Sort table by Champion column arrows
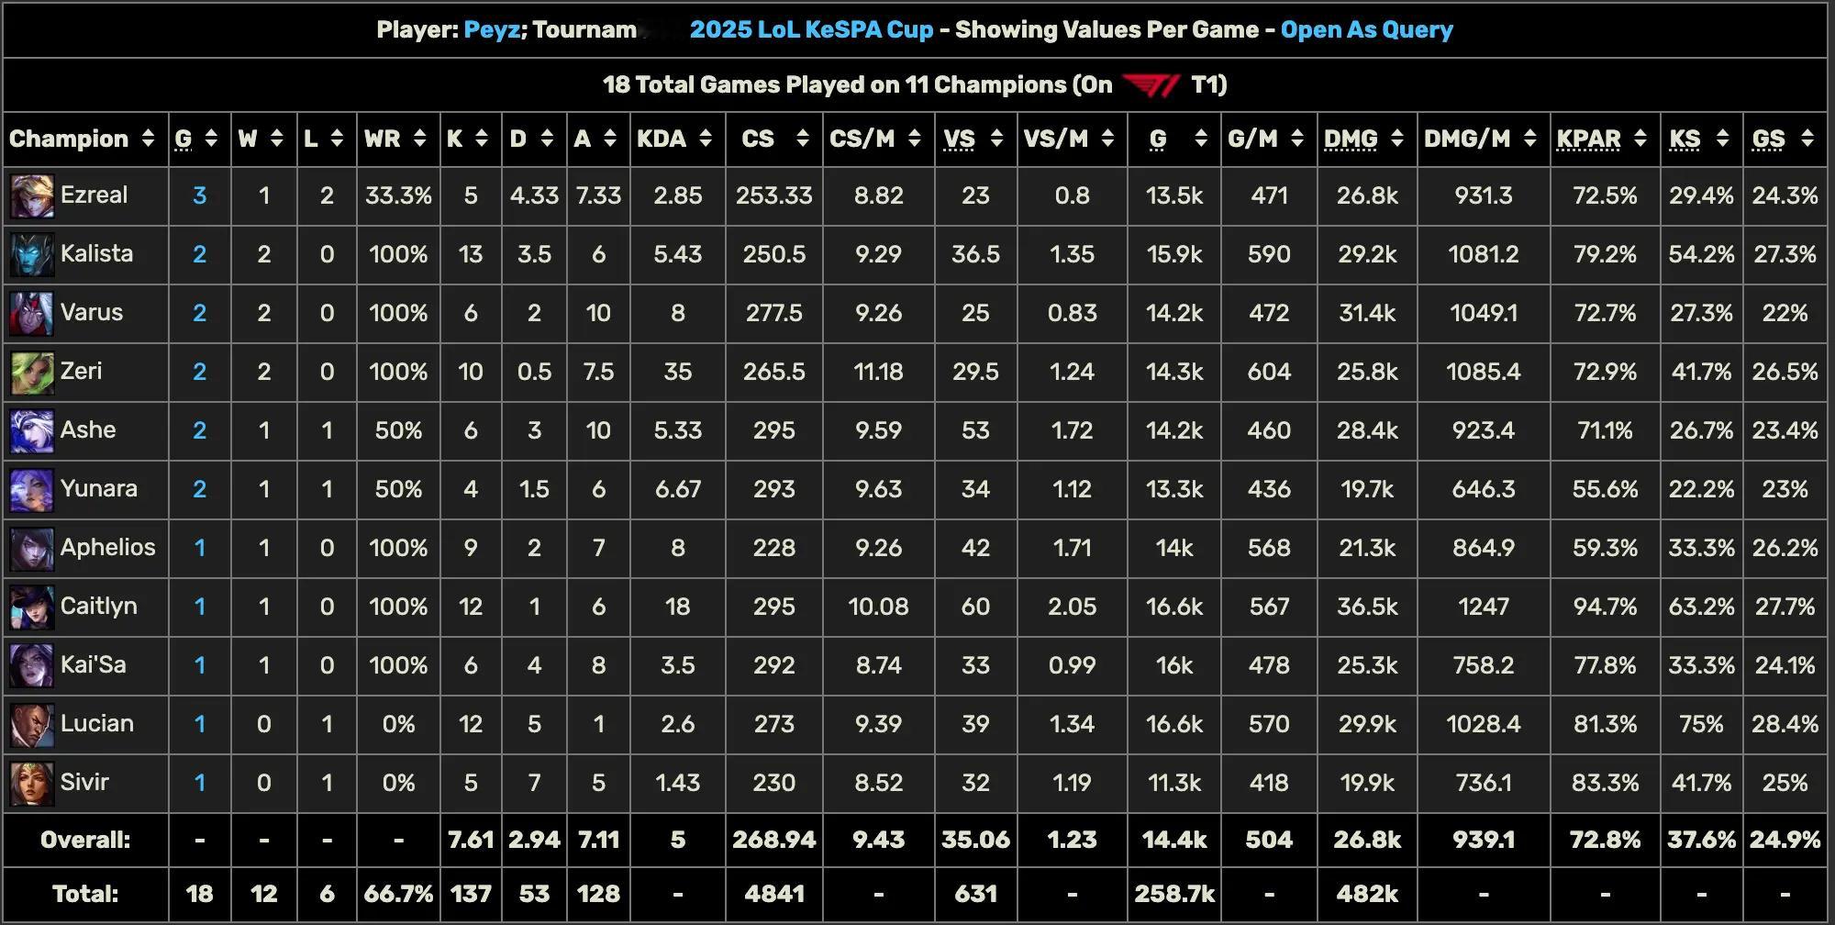The height and width of the screenshot is (925, 1835). tap(148, 139)
